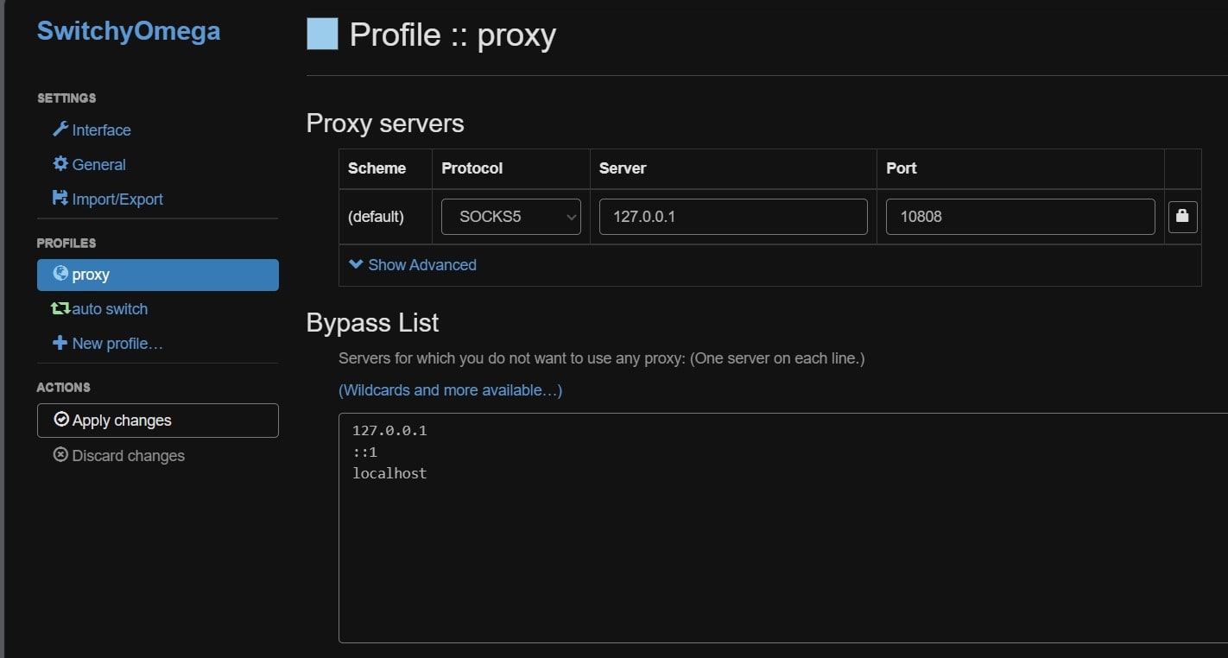
Task: Select the proxy profile
Action: point(158,275)
